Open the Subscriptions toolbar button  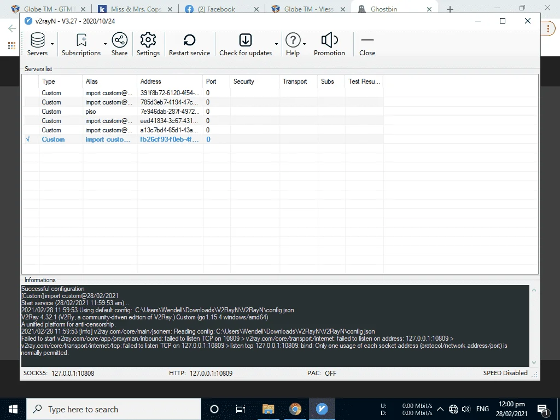pyautogui.click(x=81, y=44)
